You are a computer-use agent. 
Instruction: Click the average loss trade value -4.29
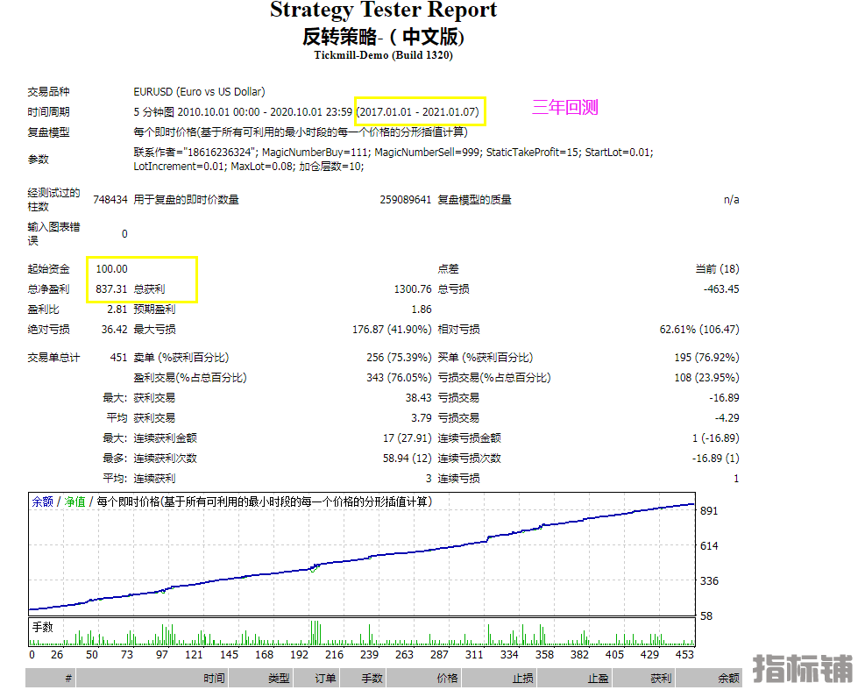729,418
